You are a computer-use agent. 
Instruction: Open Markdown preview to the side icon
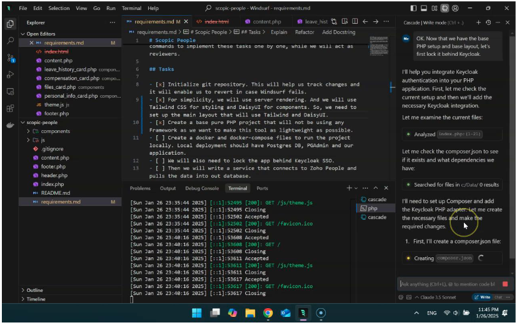pos(345,21)
